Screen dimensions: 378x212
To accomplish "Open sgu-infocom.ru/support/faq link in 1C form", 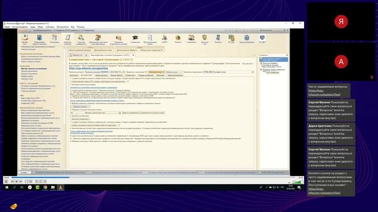I will (88, 68).
